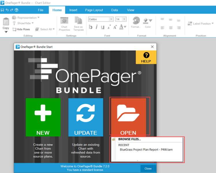Click the align text left icon

(162, 28)
